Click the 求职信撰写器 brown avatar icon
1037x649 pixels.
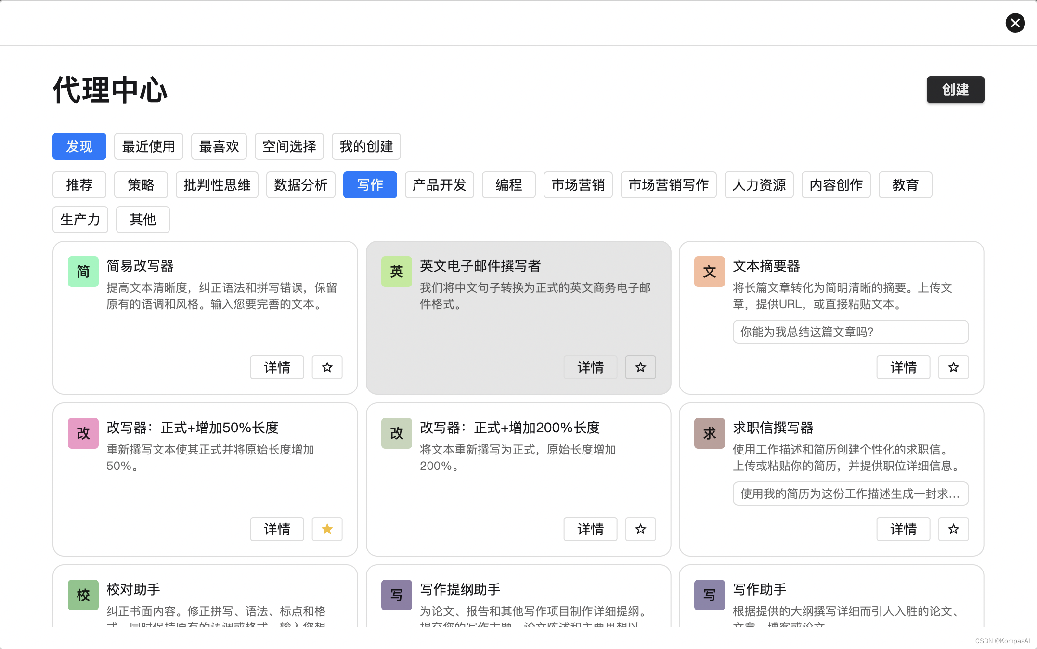[x=709, y=433]
